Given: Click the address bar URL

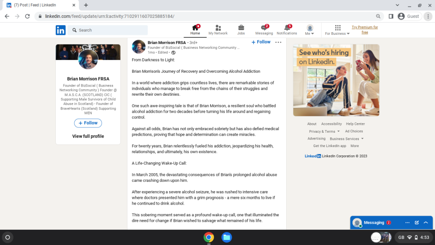Looking at the screenshot, I should click(110, 17).
